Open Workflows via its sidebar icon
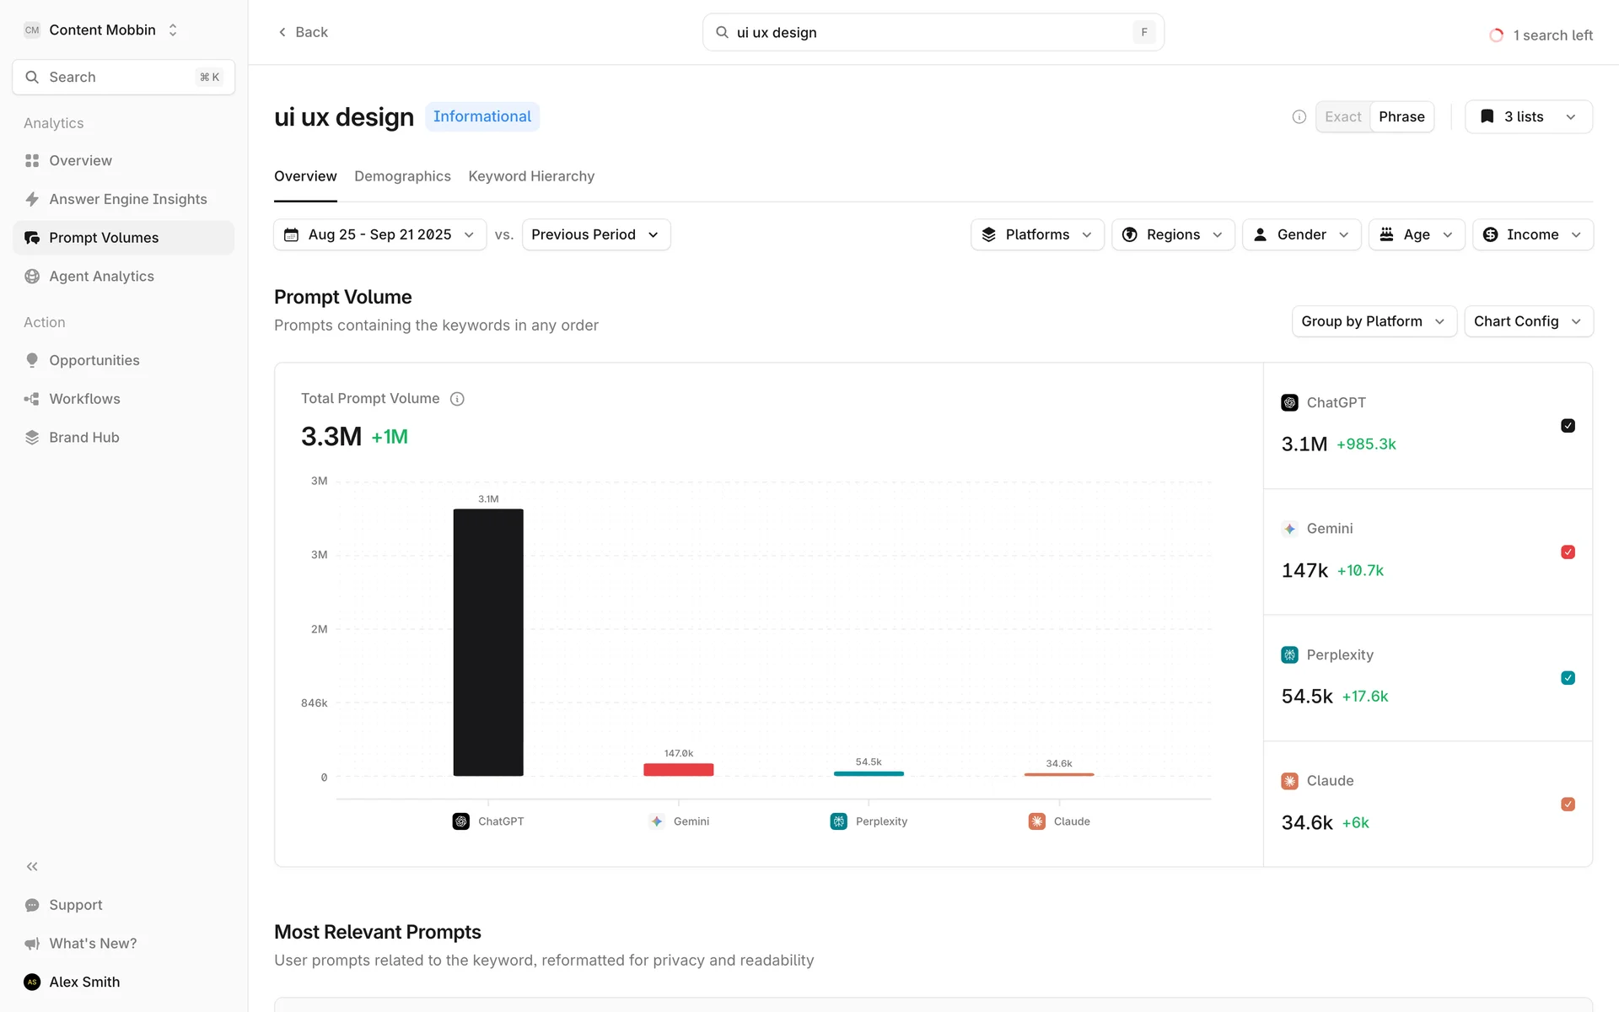 [x=32, y=399]
